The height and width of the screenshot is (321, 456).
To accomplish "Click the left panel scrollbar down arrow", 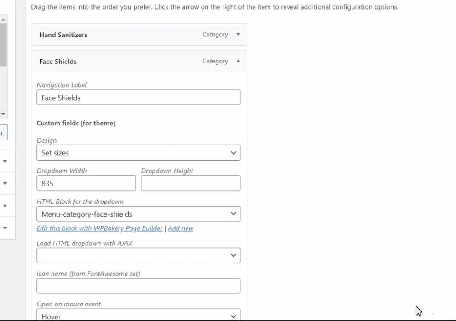I will [x=3, y=114].
